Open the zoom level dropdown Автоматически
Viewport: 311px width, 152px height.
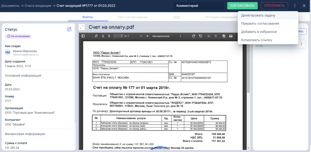pos(167,36)
